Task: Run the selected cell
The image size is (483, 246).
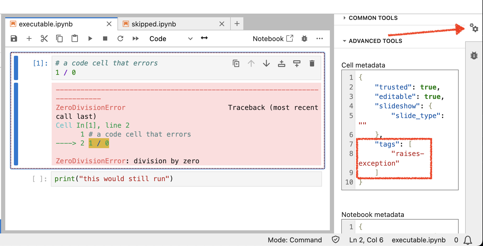Action: 90,39
